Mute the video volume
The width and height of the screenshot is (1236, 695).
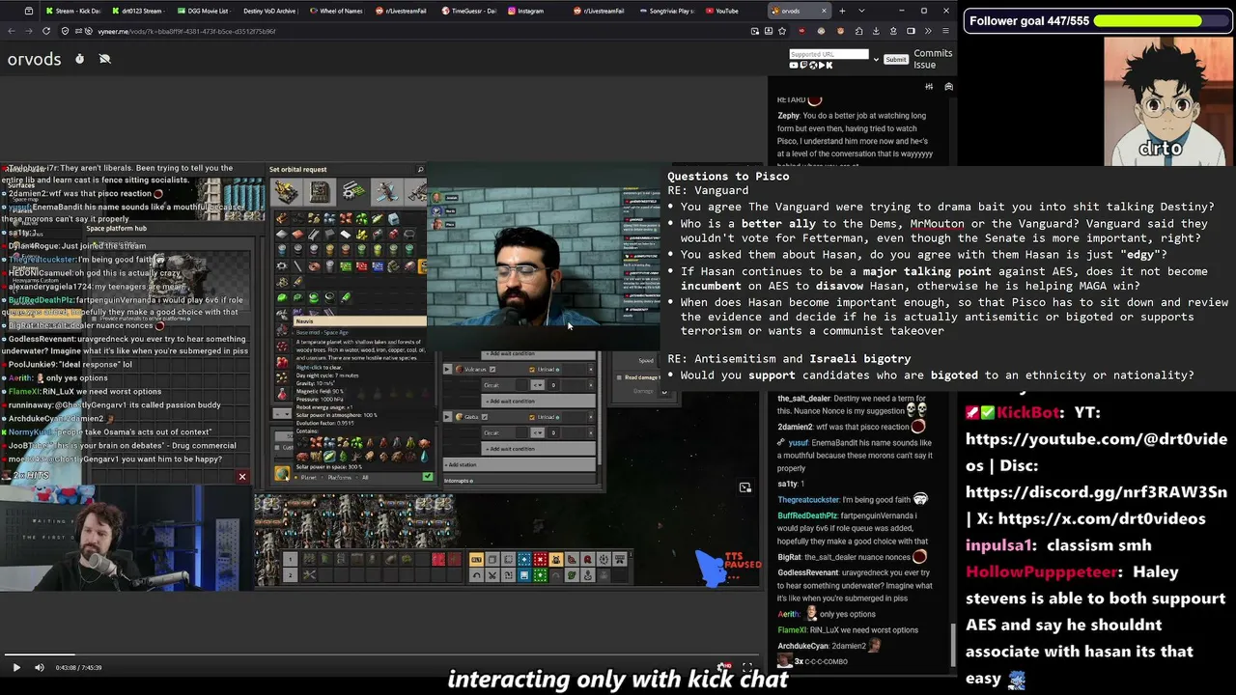pyautogui.click(x=40, y=667)
